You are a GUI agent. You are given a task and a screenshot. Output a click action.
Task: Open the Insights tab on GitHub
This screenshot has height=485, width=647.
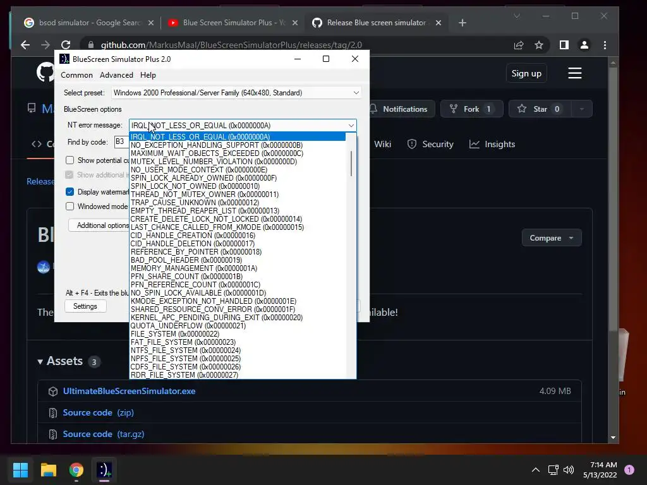click(x=492, y=145)
